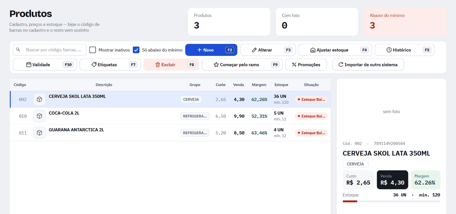Click the plus icon on Novo
Screen dimensions: 456x214
(199, 50)
